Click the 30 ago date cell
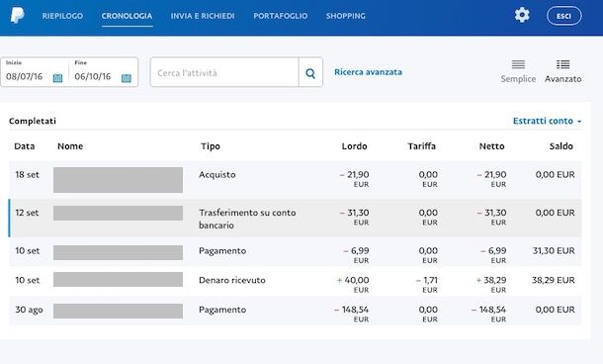This screenshot has height=364, width=603. pyautogui.click(x=29, y=310)
